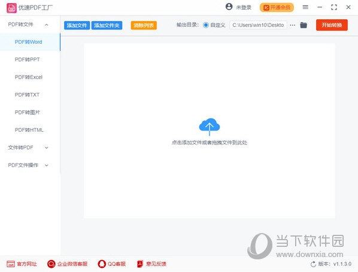Open the 开通会员 membership button
Viewport: 358px width, 272px height.
pyautogui.click(x=277, y=8)
